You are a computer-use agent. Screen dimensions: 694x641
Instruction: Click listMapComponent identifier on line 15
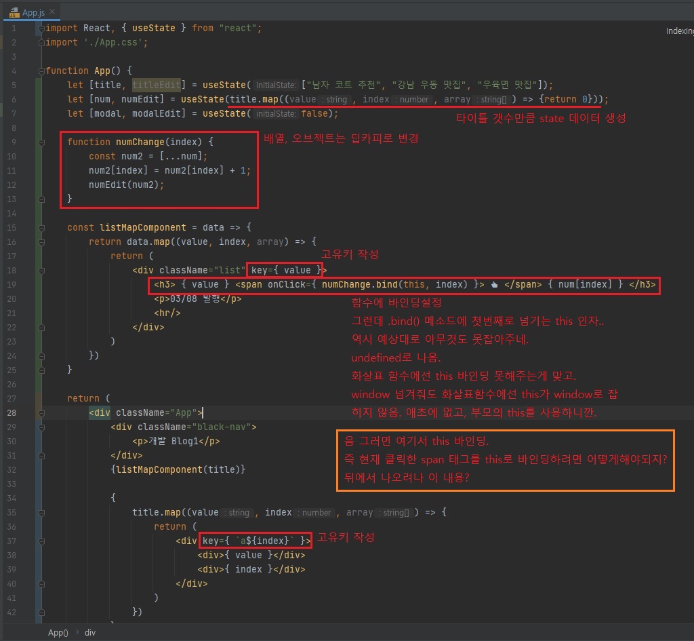pyautogui.click(x=142, y=227)
